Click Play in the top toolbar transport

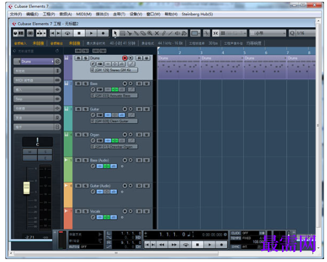[x=91, y=34]
